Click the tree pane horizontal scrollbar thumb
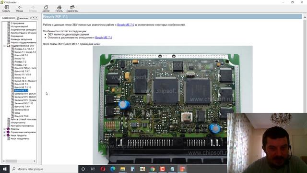Viewport: 307px width, 173px height. [x=11, y=161]
